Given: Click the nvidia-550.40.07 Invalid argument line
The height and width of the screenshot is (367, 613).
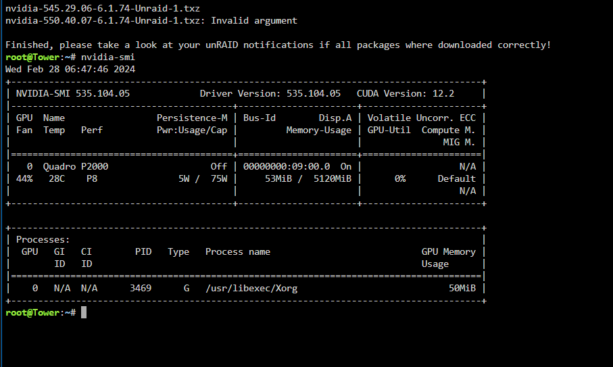Looking at the screenshot, I should (x=151, y=21).
